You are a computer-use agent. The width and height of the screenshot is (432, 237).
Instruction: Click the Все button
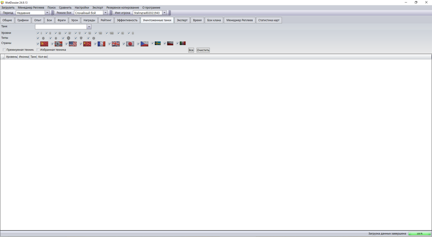[x=191, y=50]
